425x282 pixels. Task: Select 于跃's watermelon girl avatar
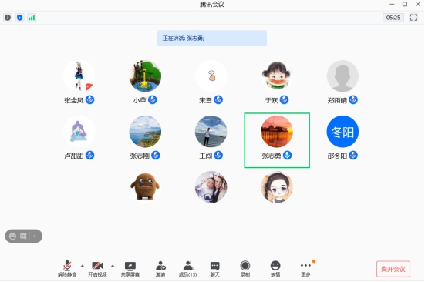coord(277,76)
